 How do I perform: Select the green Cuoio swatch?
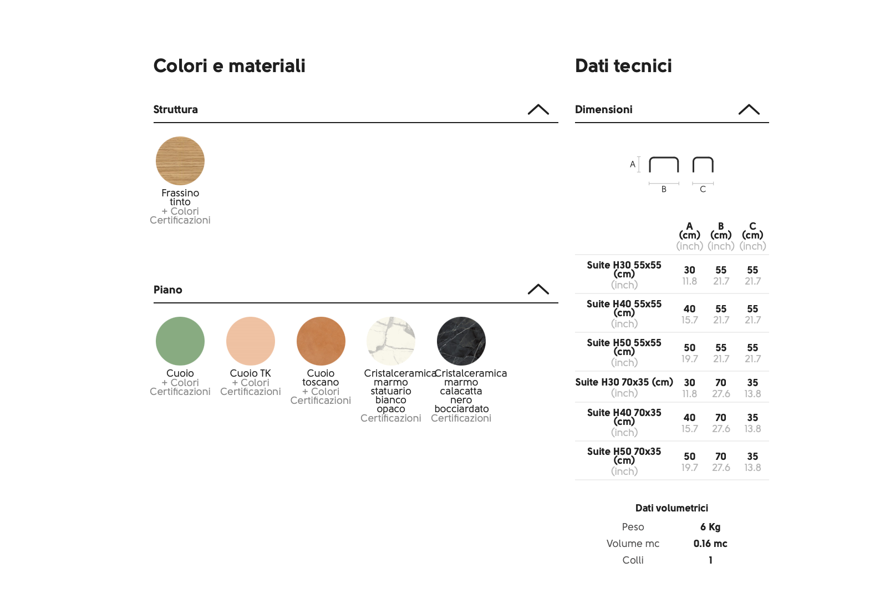180,341
